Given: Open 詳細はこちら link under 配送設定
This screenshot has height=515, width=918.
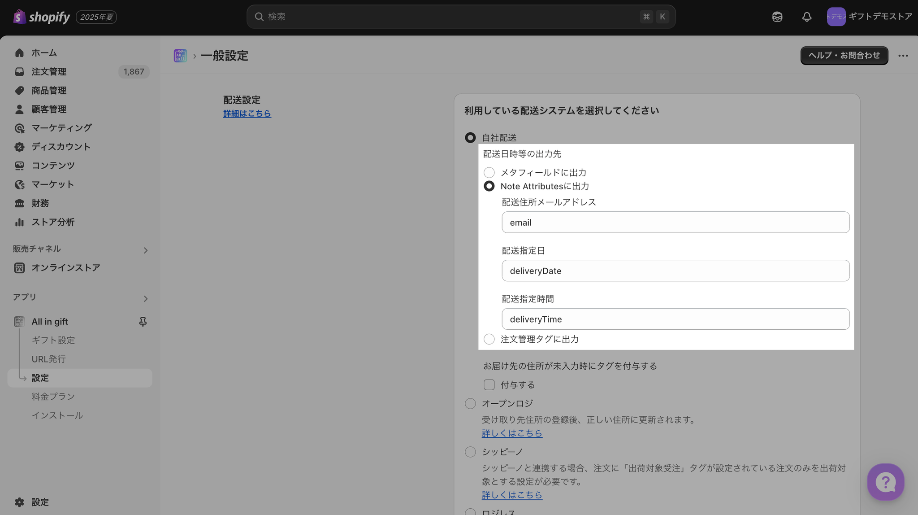Looking at the screenshot, I should pyautogui.click(x=247, y=113).
